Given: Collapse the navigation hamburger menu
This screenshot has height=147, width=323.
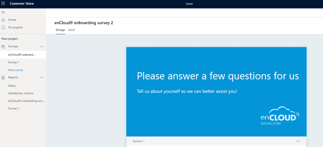Looking at the screenshot, I should point(3,12).
